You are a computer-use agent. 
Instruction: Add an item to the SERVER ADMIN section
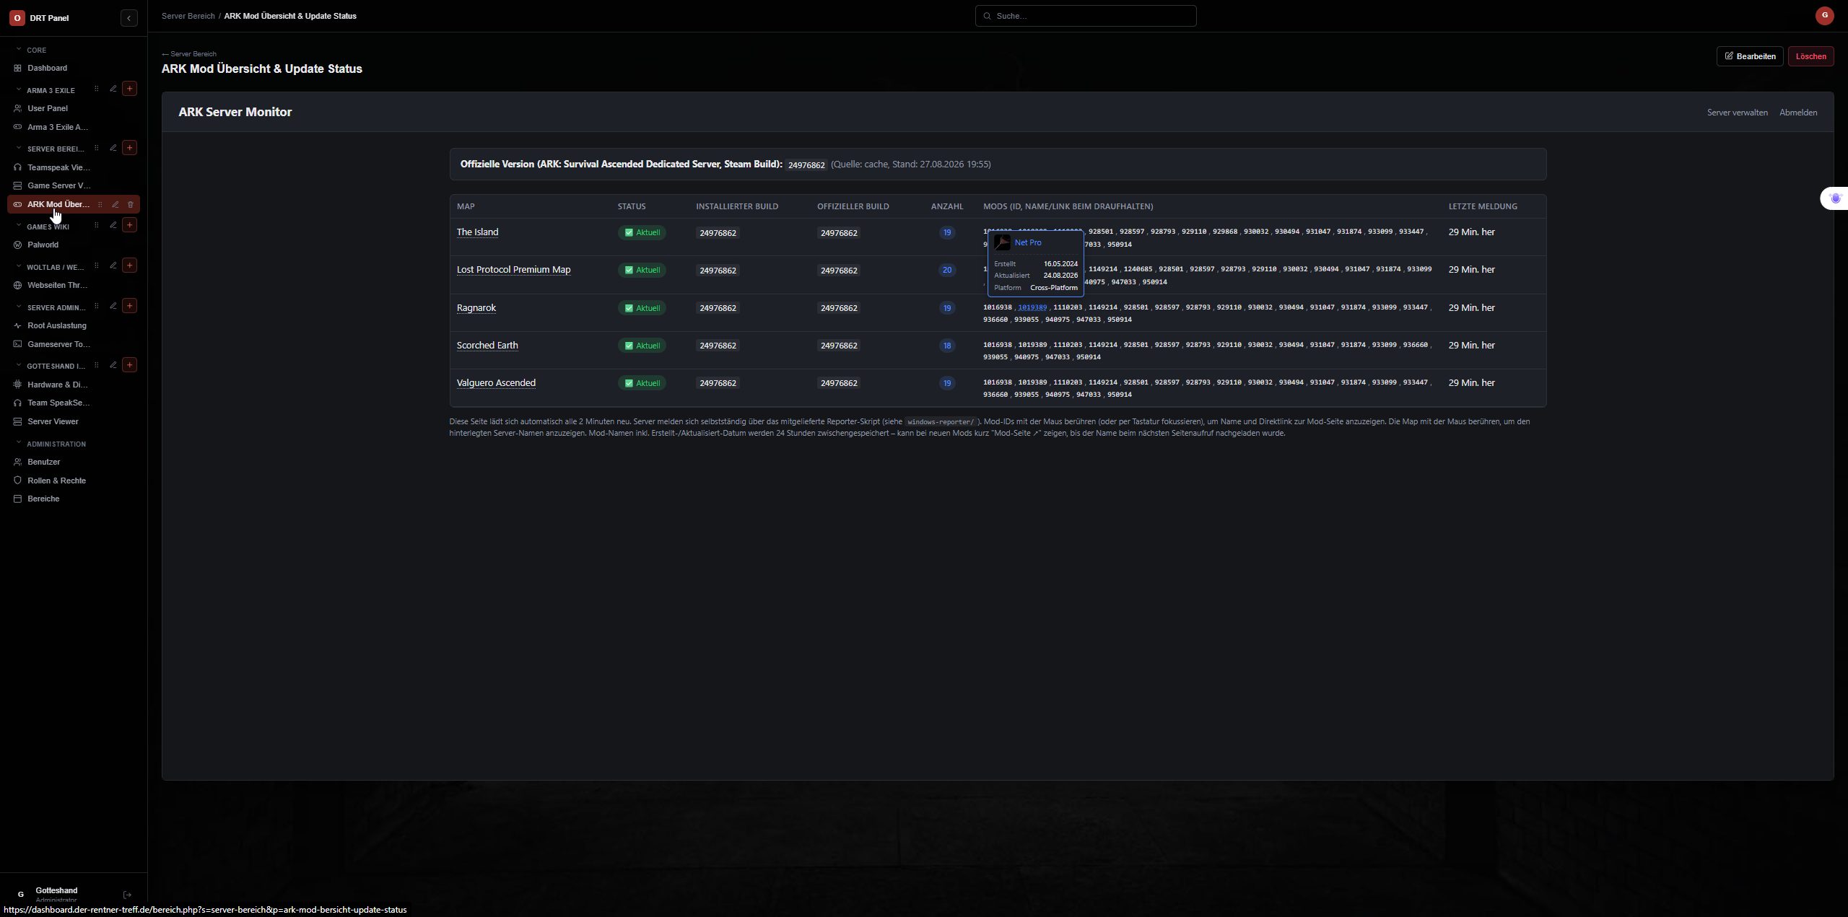[x=130, y=306]
